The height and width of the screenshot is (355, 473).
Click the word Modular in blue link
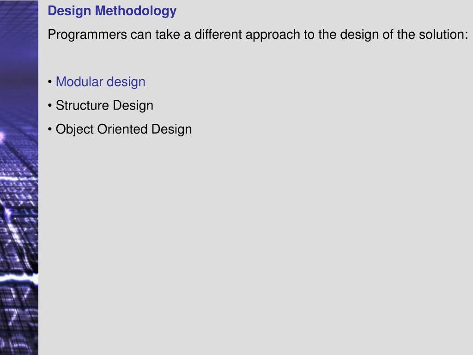[x=79, y=82]
